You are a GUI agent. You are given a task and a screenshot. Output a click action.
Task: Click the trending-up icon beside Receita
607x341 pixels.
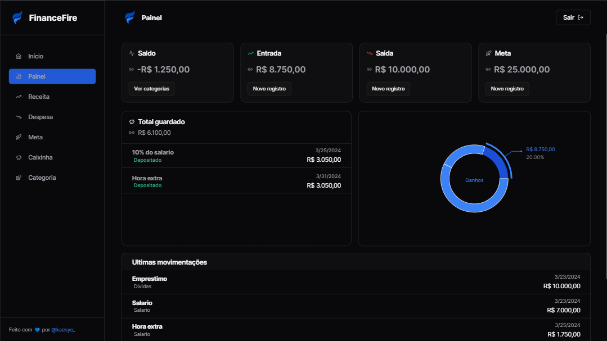click(19, 97)
